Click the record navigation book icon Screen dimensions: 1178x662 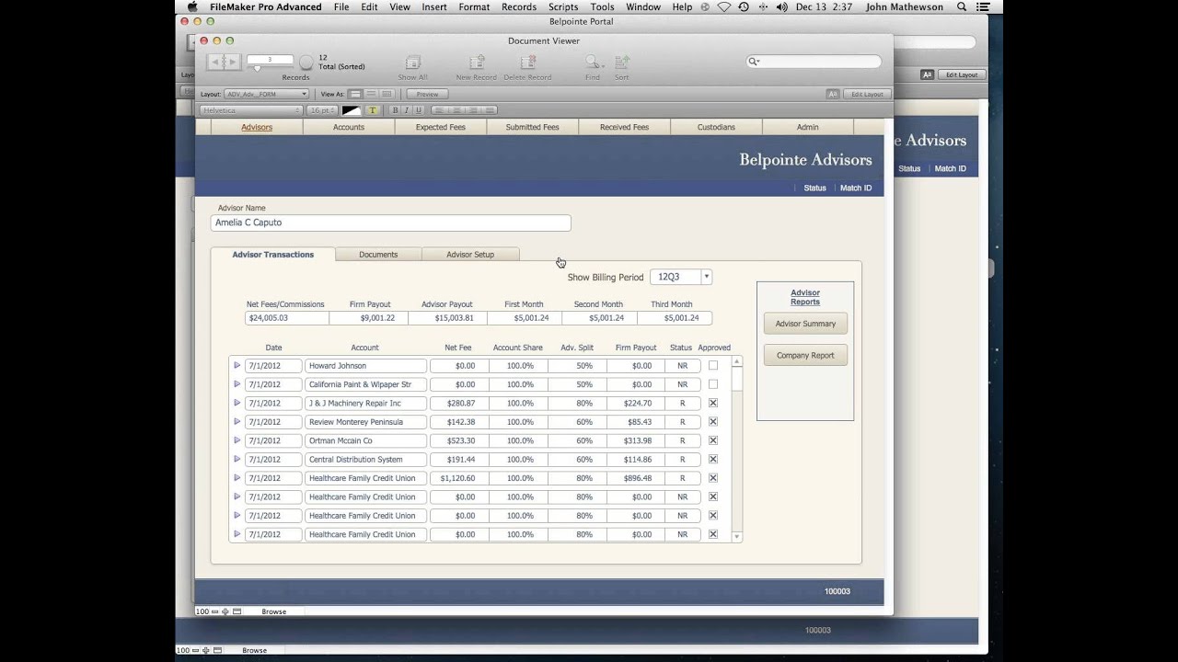pyautogui.click(x=224, y=62)
